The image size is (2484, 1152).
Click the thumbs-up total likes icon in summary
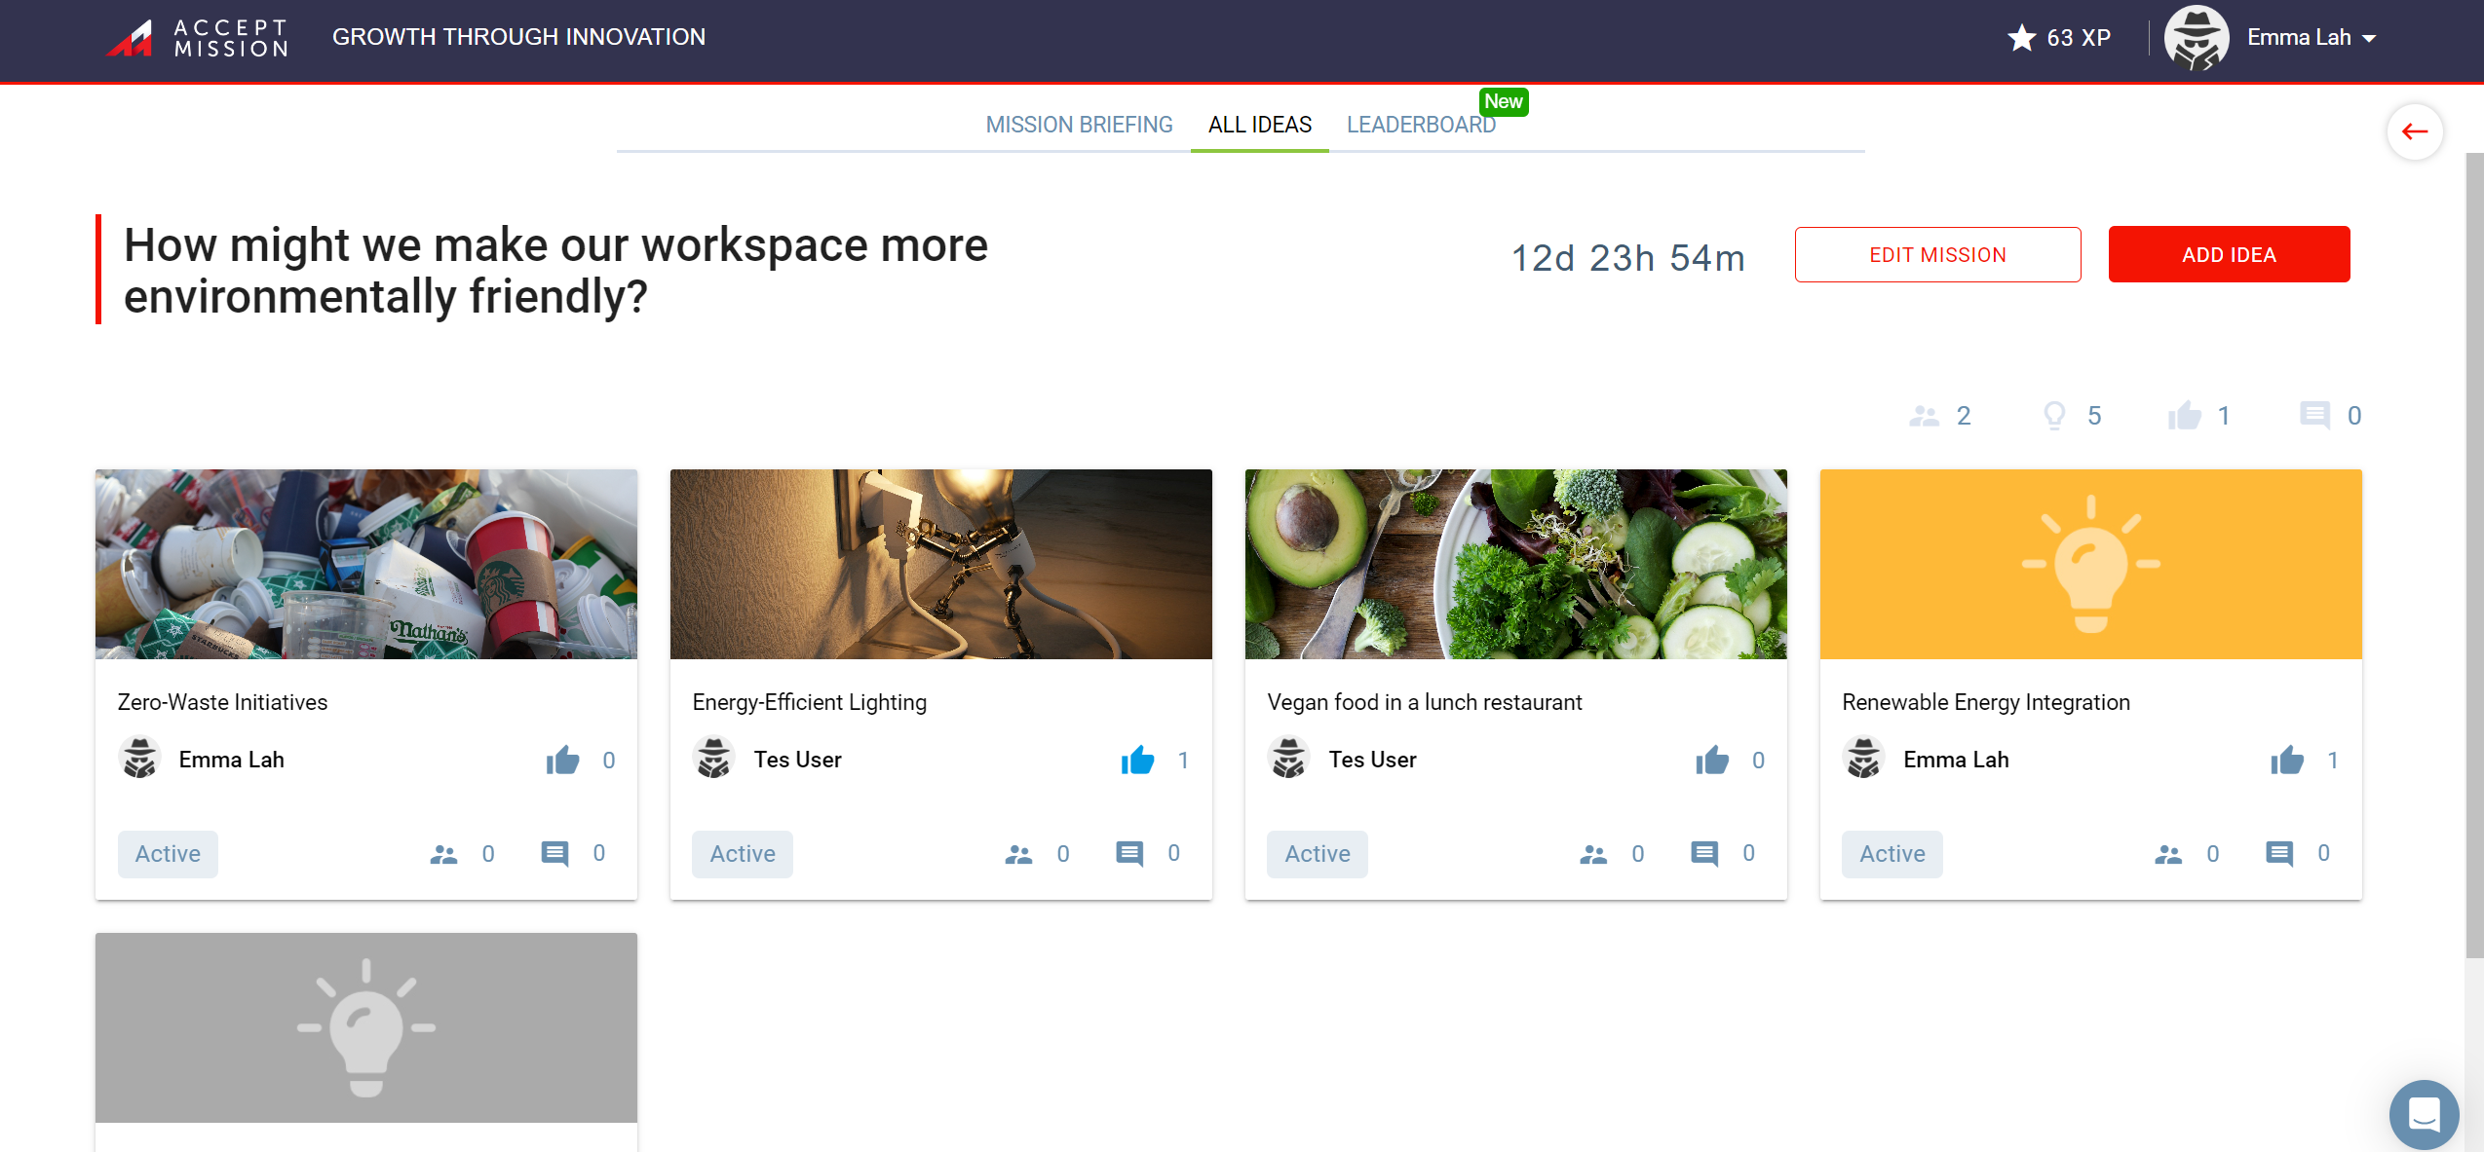[x=2185, y=416]
